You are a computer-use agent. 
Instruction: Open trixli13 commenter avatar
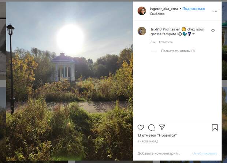coord(142,31)
